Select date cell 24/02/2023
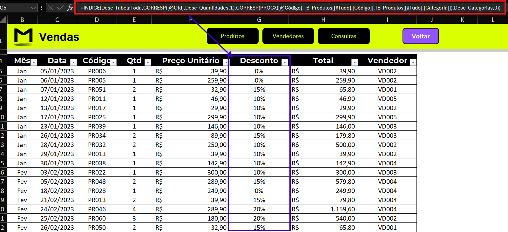 [x=57, y=209]
